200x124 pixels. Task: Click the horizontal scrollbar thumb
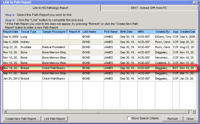click(x=98, y=112)
